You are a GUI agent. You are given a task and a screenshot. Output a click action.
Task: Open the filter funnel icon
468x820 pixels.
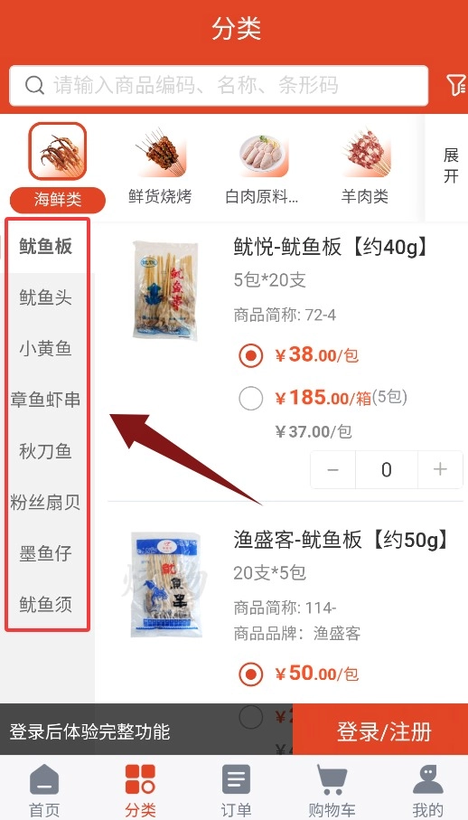[456, 85]
